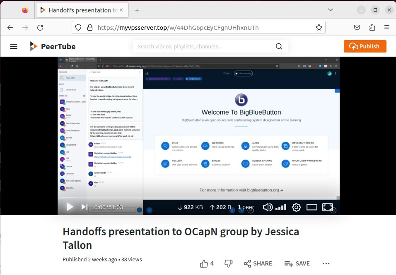Image resolution: width=396 pixels, height=275 pixels.
Task: Save the video using the SAVE option
Action: (297, 263)
